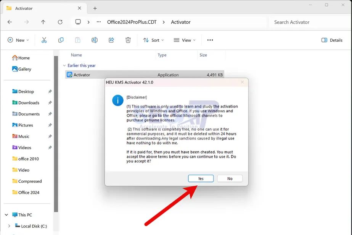Expand Local Disk C: in the sidebar
The width and height of the screenshot is (352, 235).
click(x=8, y=226)
